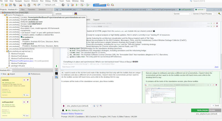This screenshot has width=222, height=121.
Task: Click the Java cup side icon
Action: click(x=57, y=70)
